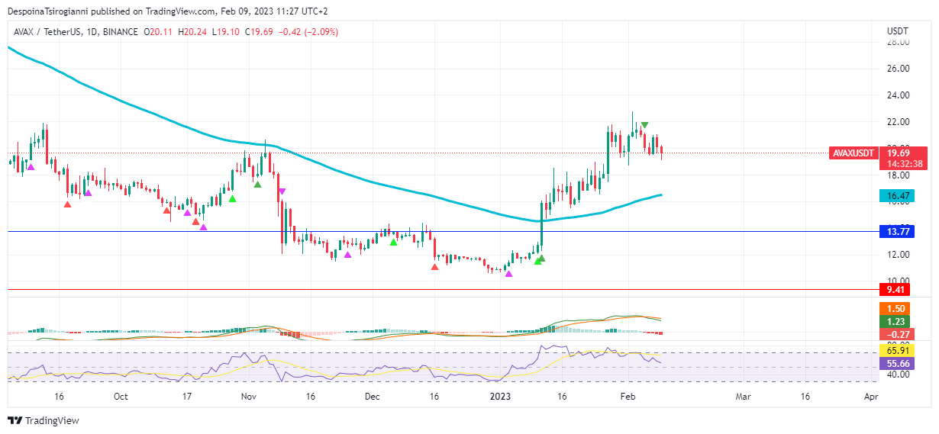Screen dimensions: 939x434
Task: Click the USDT currency label on price axis
Action: pos(897,31)
